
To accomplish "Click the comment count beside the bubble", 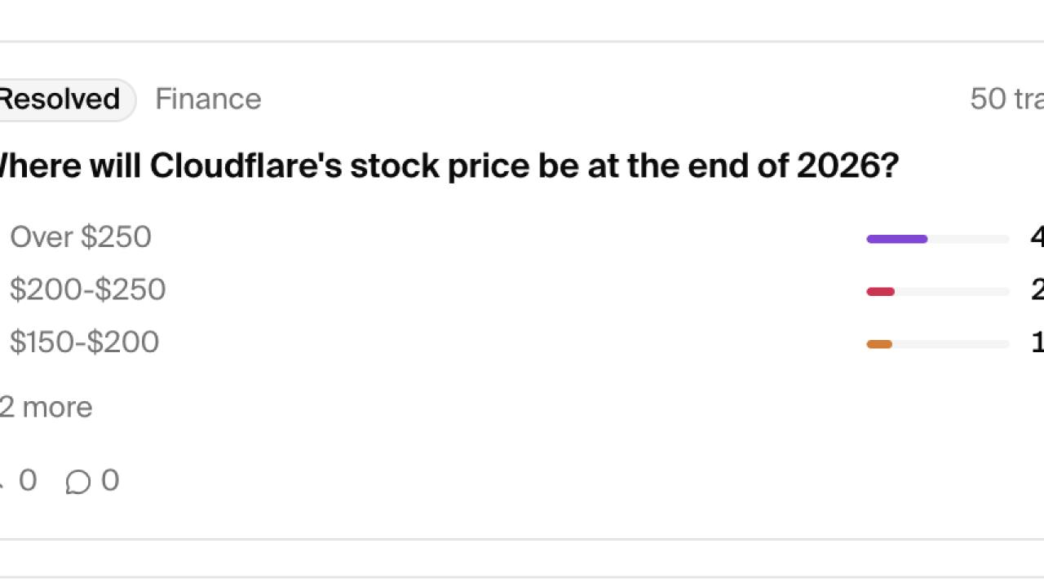I will pos(110,480).
